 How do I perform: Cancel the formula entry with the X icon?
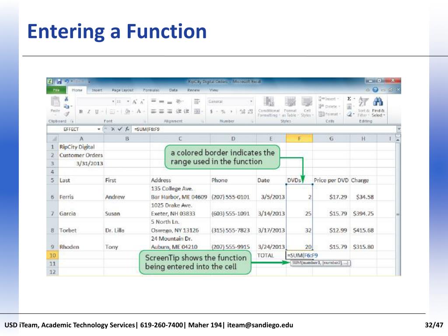(113, 129)
